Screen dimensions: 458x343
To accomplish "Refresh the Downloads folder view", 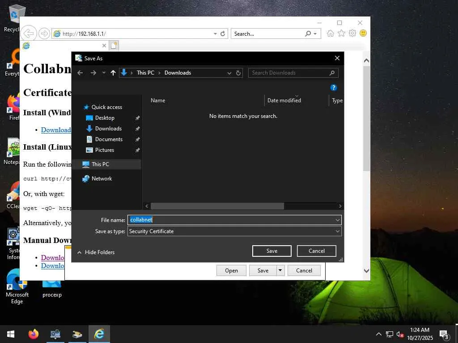I will click(x=238, y=73).
